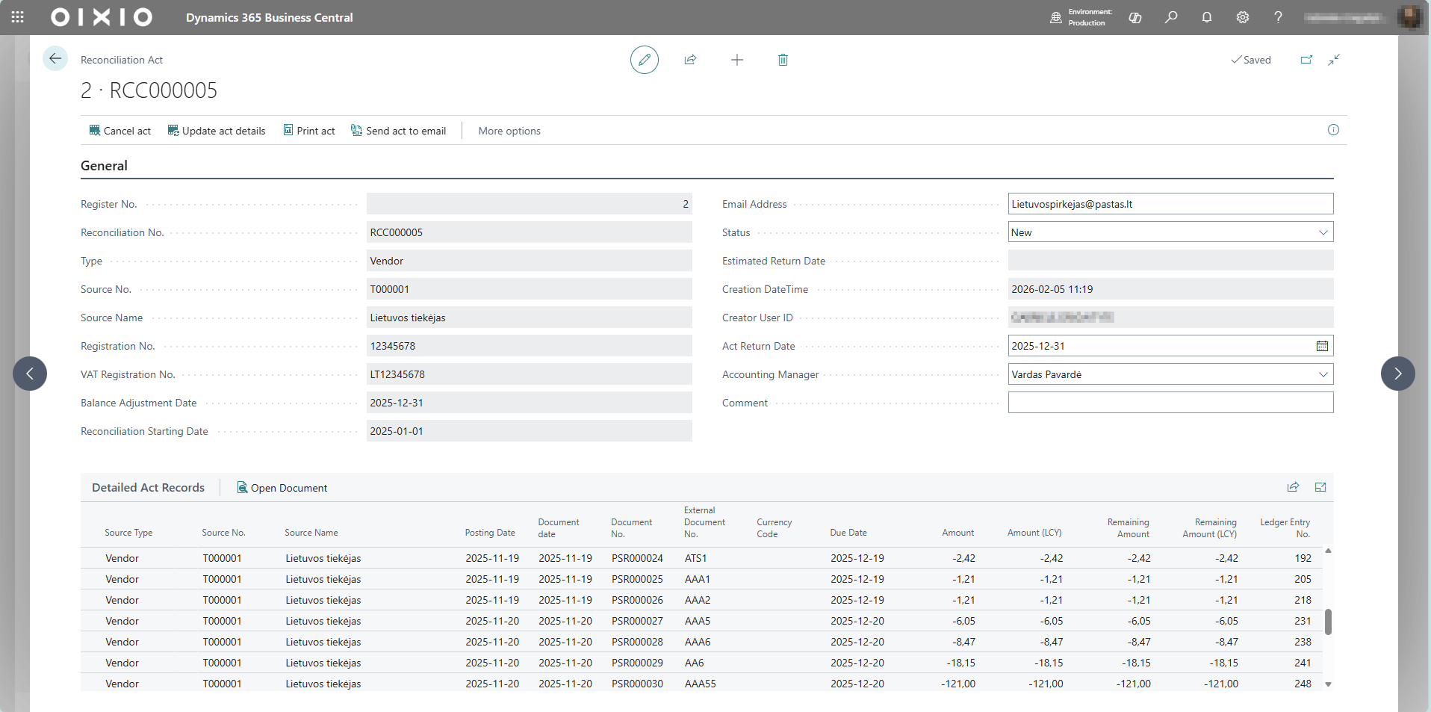Click Cancel act in the action bar
The height and width of the screenshot is (712, 1431).
(x=120, y=131)
